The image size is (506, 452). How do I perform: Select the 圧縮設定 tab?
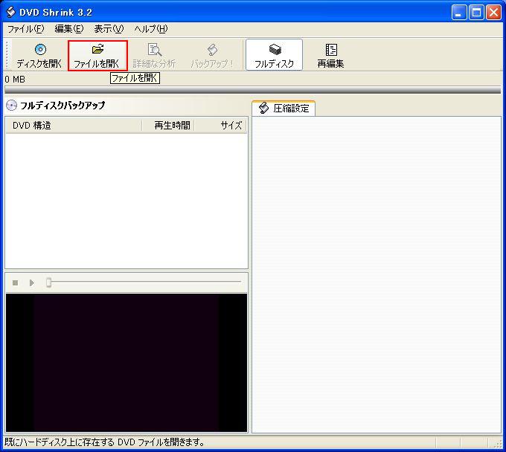[284, 109]
